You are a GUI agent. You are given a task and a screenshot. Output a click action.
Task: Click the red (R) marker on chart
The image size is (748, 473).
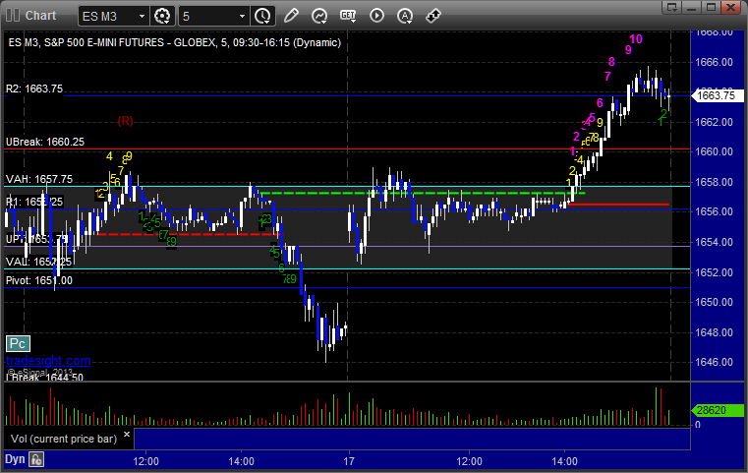[x=126, y=121]
